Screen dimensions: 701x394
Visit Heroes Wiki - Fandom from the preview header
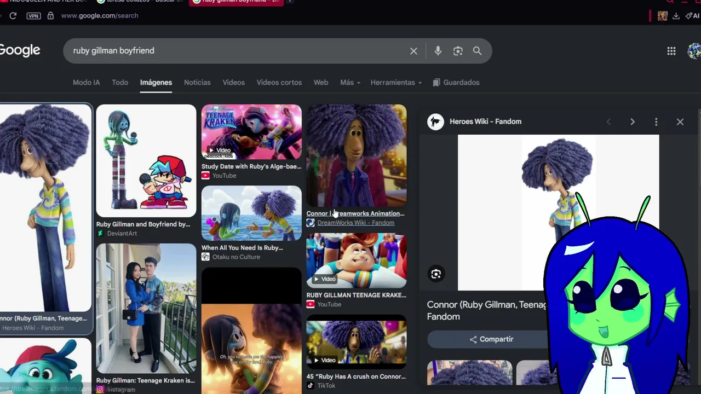(485, 121)
